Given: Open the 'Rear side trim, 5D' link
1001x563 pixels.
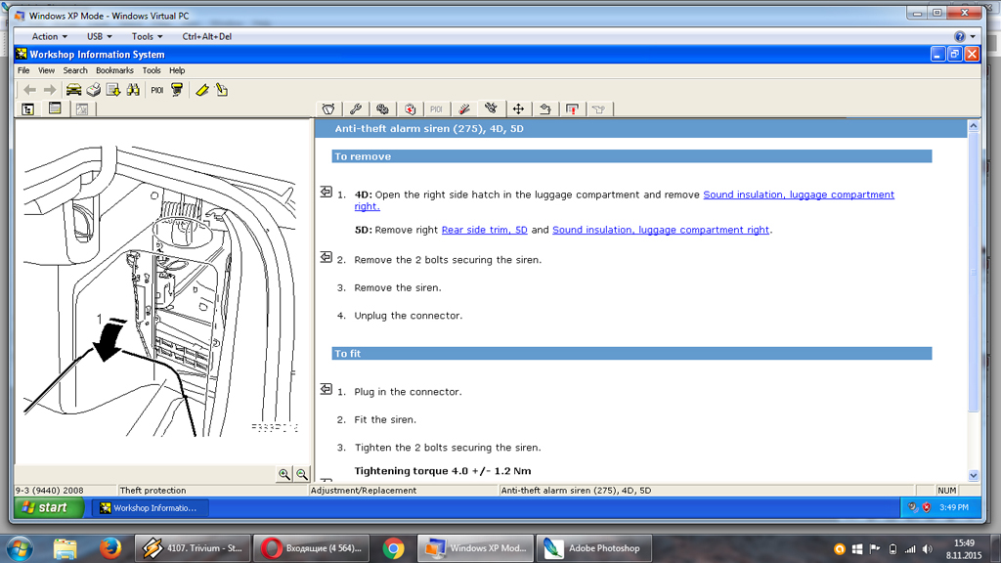Looking at the screenshot, I should (x=484, y=231).
